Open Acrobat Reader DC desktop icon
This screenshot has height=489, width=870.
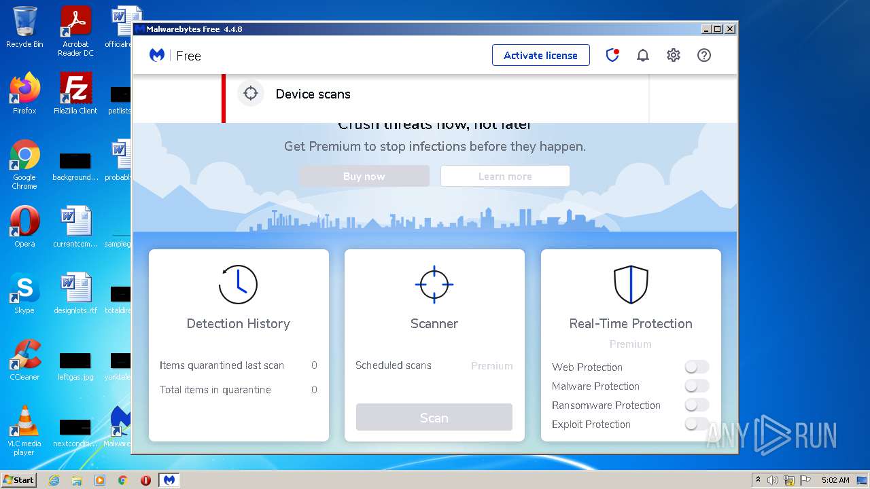(x=75, y=32)
